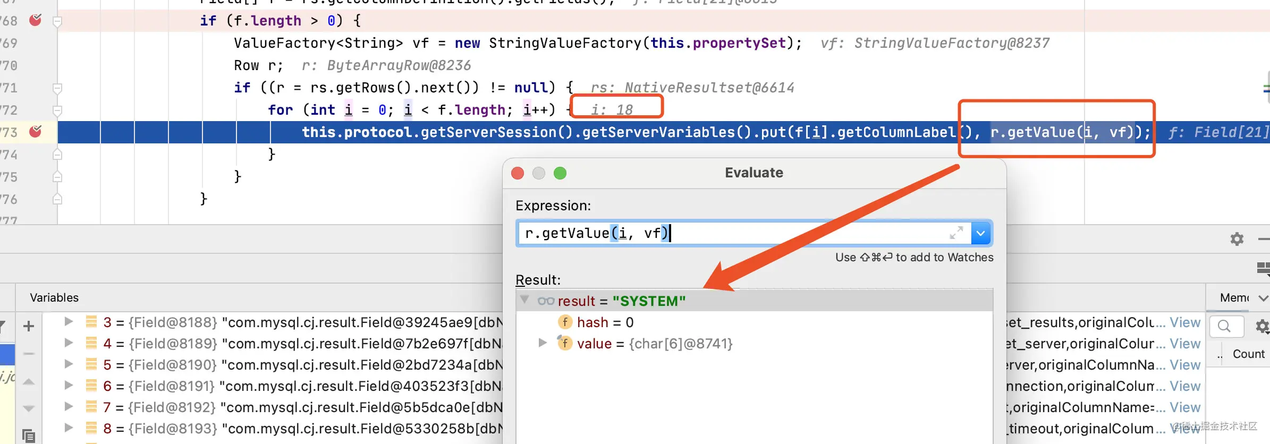Open View link for entry 5
The image size is (1270, 444).
(1185, 365)
